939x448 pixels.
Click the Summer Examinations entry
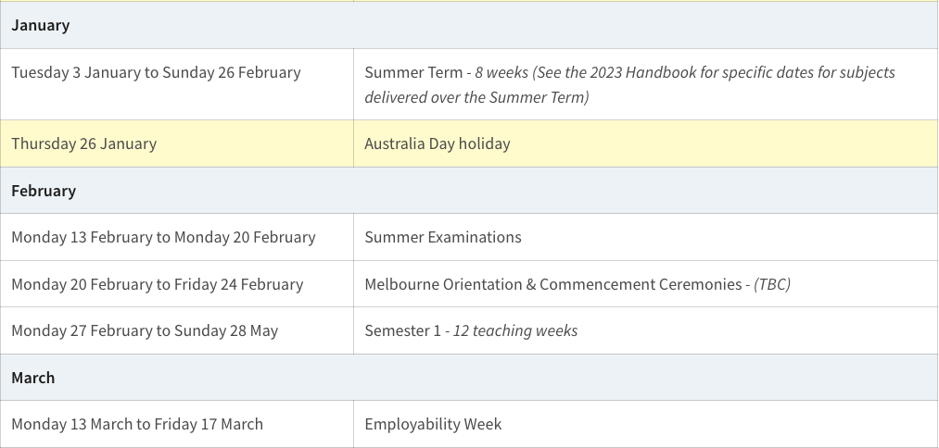pyautogui.click(x=443, y=237)
